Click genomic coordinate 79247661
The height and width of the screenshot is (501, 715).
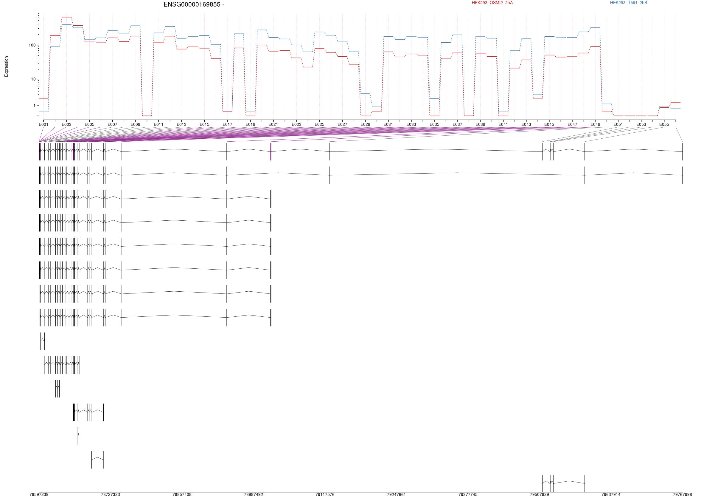coord(397,494)
